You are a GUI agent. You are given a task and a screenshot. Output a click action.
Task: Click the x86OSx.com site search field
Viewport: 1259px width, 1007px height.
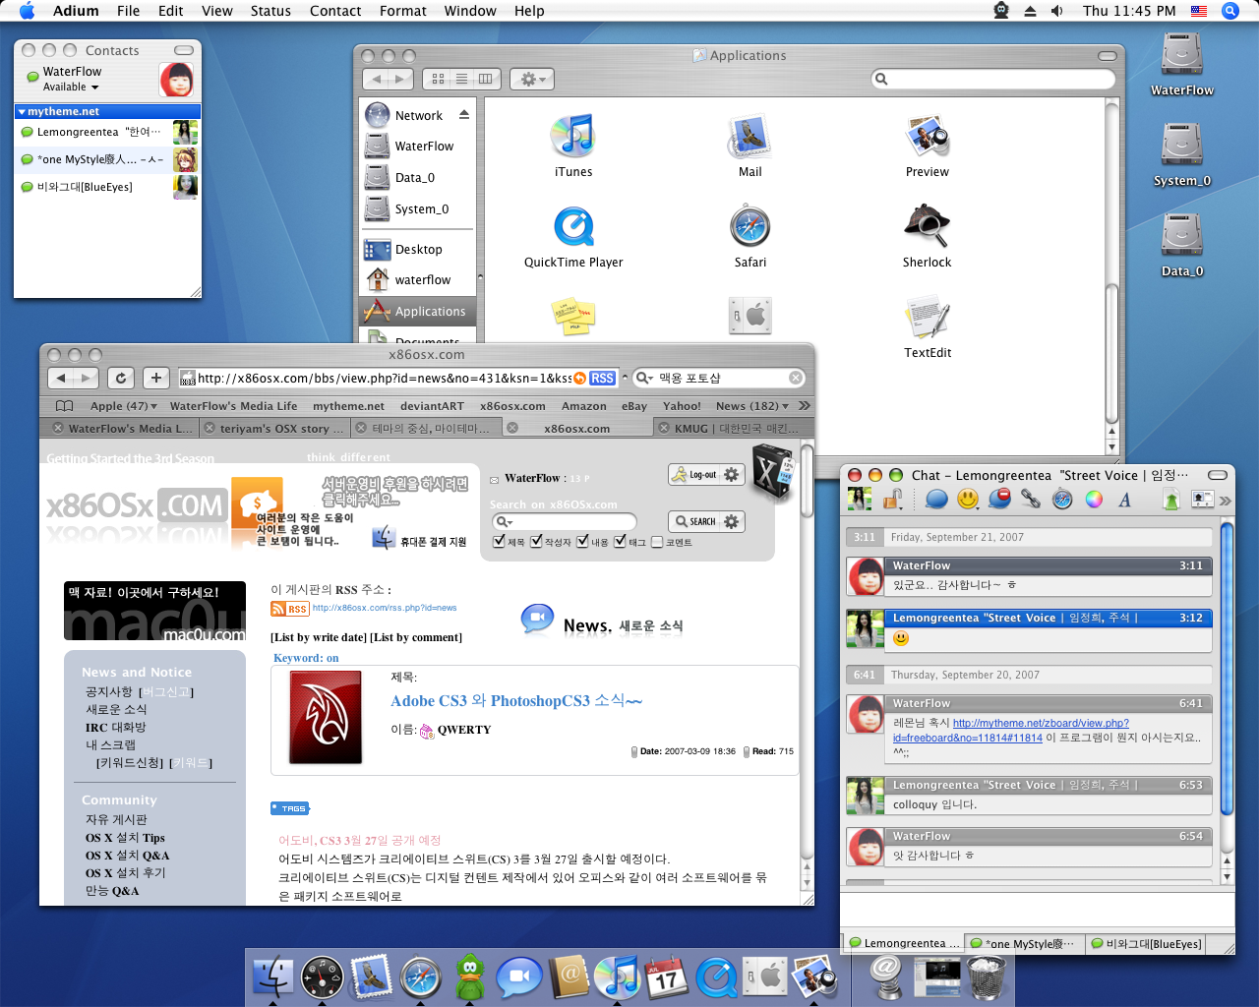(x=564, y=521)
